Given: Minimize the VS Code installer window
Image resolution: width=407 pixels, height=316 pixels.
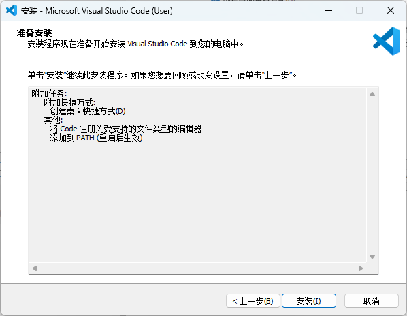Looking at the screenshot, I should 329,11.
